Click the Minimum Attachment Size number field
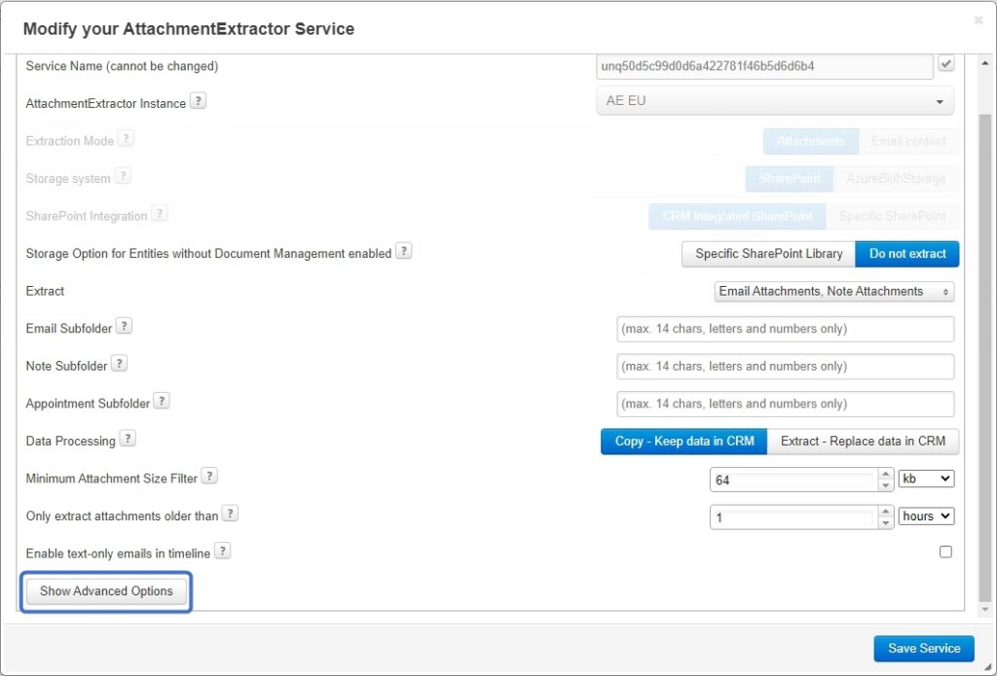Image resolution: width=997 pixels, height=676 pixels. click(x=794, y=480)
